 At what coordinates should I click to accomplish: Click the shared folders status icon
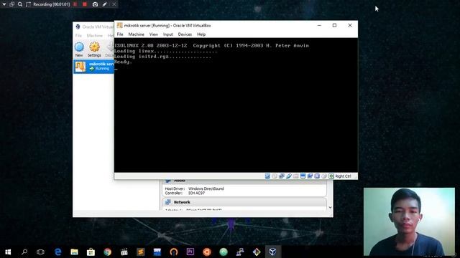click(295, 176)
